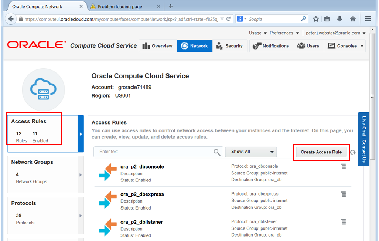Go to the browser home icon
The width and height of the screenshot is (379, 241).
[x=353, y=19]
